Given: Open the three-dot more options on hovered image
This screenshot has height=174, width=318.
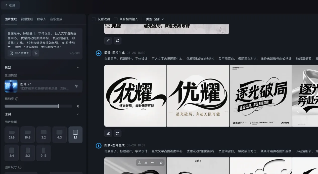Looking at the screenshot, I should [153, 162].
